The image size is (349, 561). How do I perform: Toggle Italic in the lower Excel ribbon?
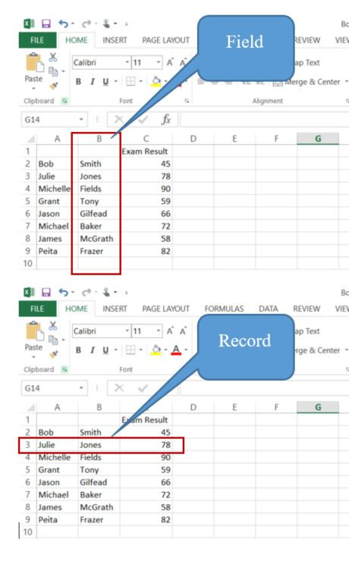tap(93, 350)
